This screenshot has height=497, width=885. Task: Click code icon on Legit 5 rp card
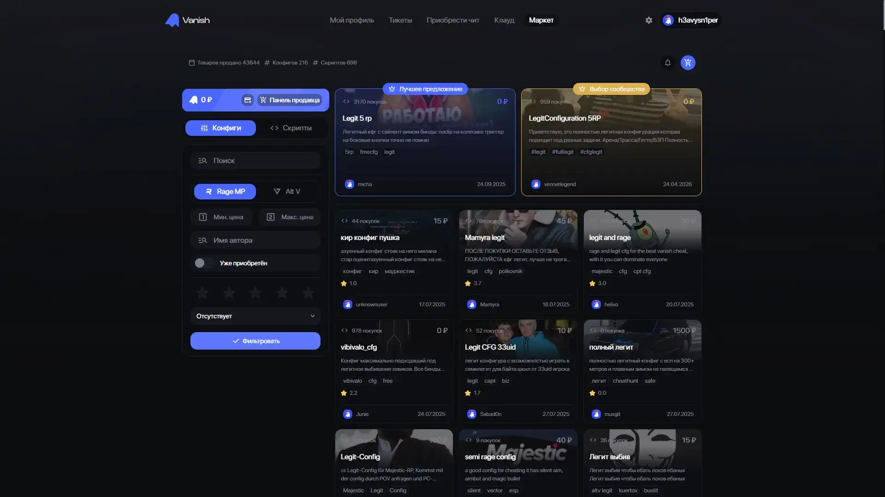[346, 102]
